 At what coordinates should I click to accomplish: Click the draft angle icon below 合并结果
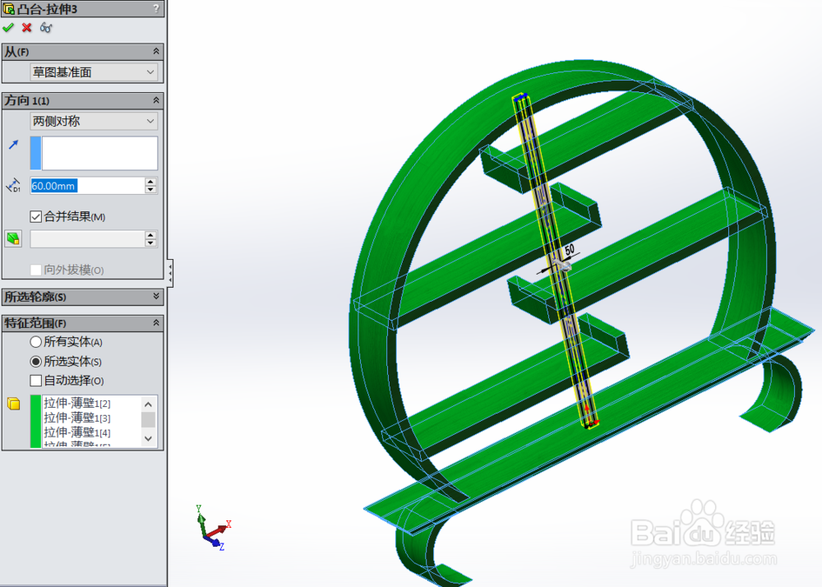pyautogui.click(x=12, y=238)
